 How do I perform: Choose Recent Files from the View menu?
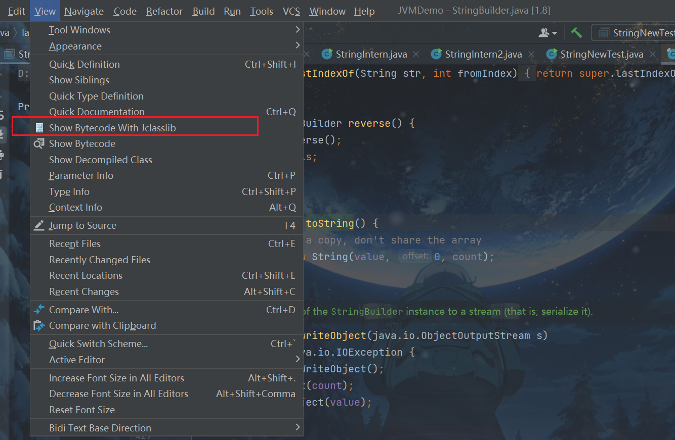(75, 244)
